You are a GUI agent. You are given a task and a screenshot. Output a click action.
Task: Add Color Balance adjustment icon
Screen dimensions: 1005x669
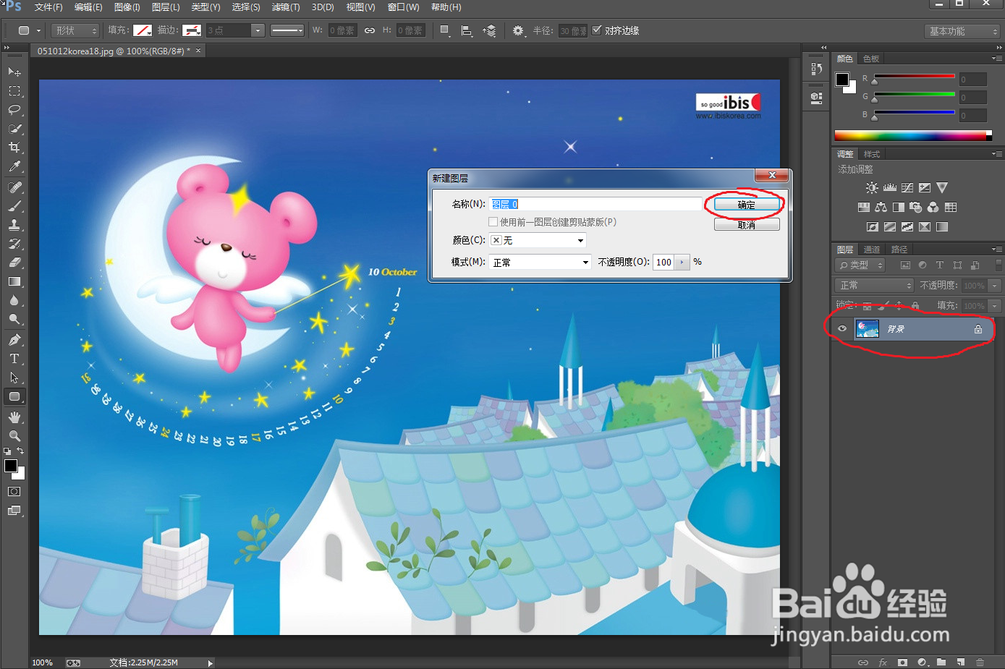[x=881, y=208]
